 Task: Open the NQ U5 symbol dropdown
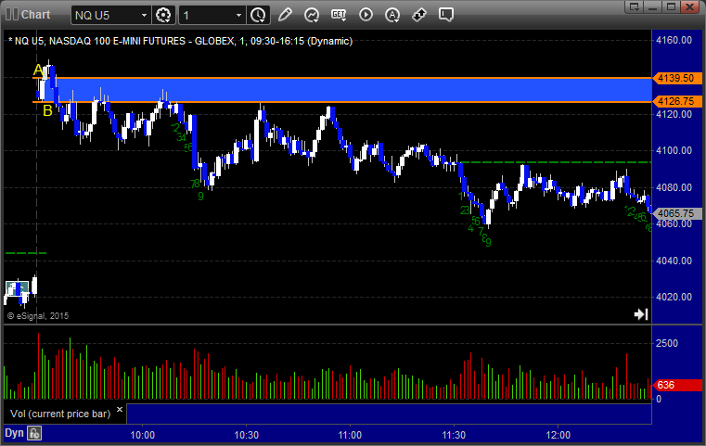[x=144, y=16]
